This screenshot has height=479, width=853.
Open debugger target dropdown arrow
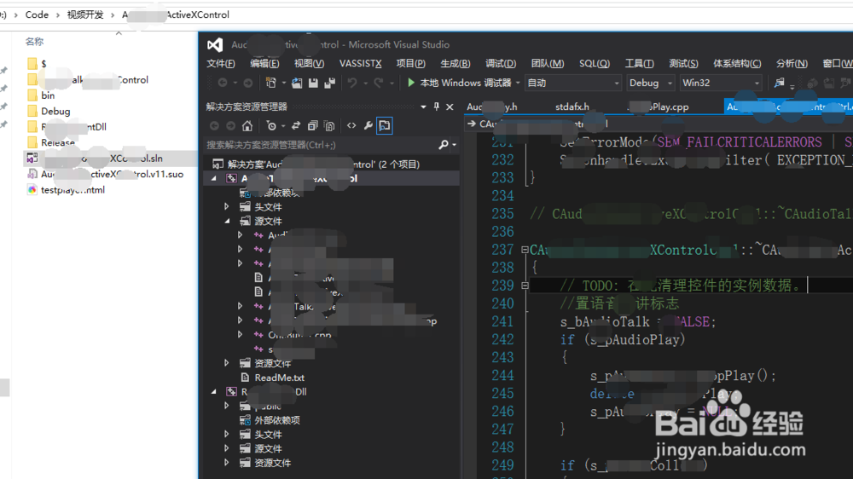click(518, 83)
